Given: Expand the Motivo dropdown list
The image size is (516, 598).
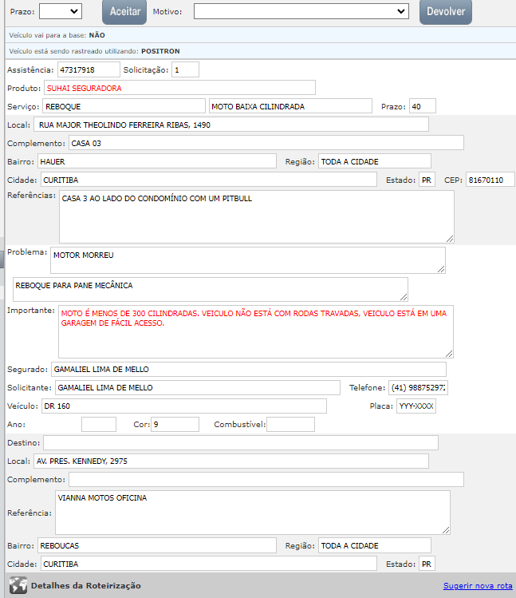Looking at the screenshot, I should (x=301, y=11).
